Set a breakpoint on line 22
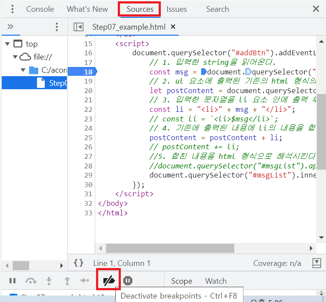 88,110
